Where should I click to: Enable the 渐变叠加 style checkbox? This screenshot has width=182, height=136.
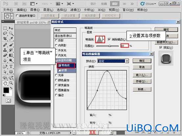(56, 85)
